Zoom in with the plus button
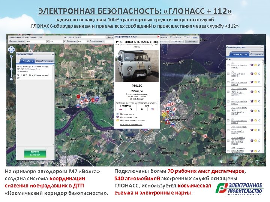This screenshot has height=202, width=270. 11,56
